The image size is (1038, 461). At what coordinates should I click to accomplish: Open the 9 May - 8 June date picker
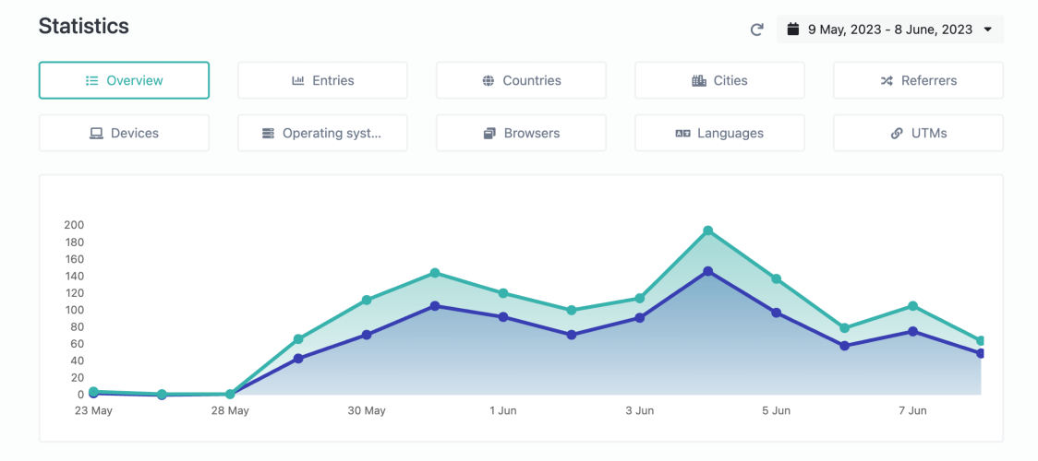(890, 30)
